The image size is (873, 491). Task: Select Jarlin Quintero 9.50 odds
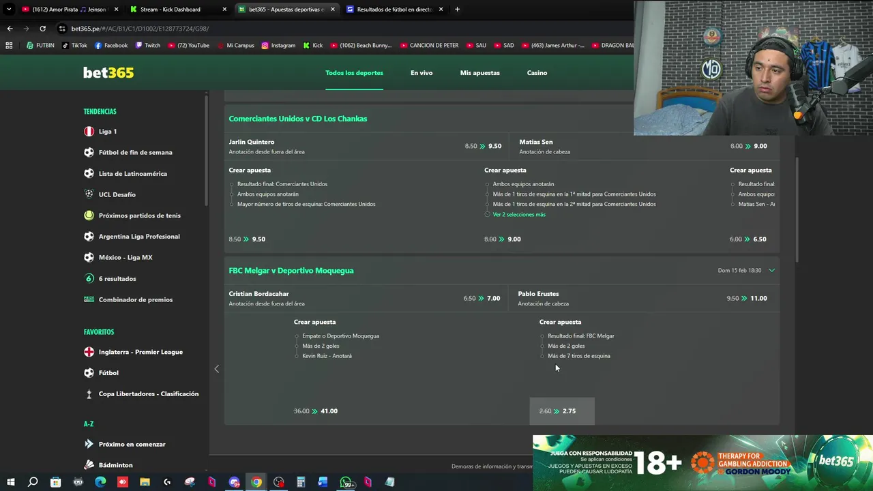click(483, 146)
